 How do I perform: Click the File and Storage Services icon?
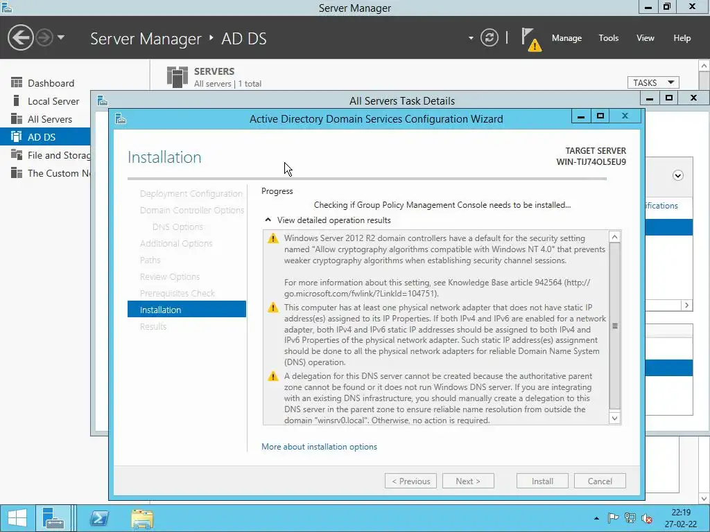point(17,154)
